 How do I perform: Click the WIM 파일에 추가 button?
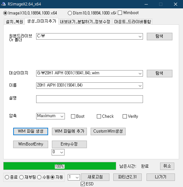tap(69, 131)
